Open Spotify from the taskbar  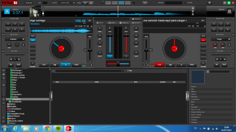(x=58, y=128)
